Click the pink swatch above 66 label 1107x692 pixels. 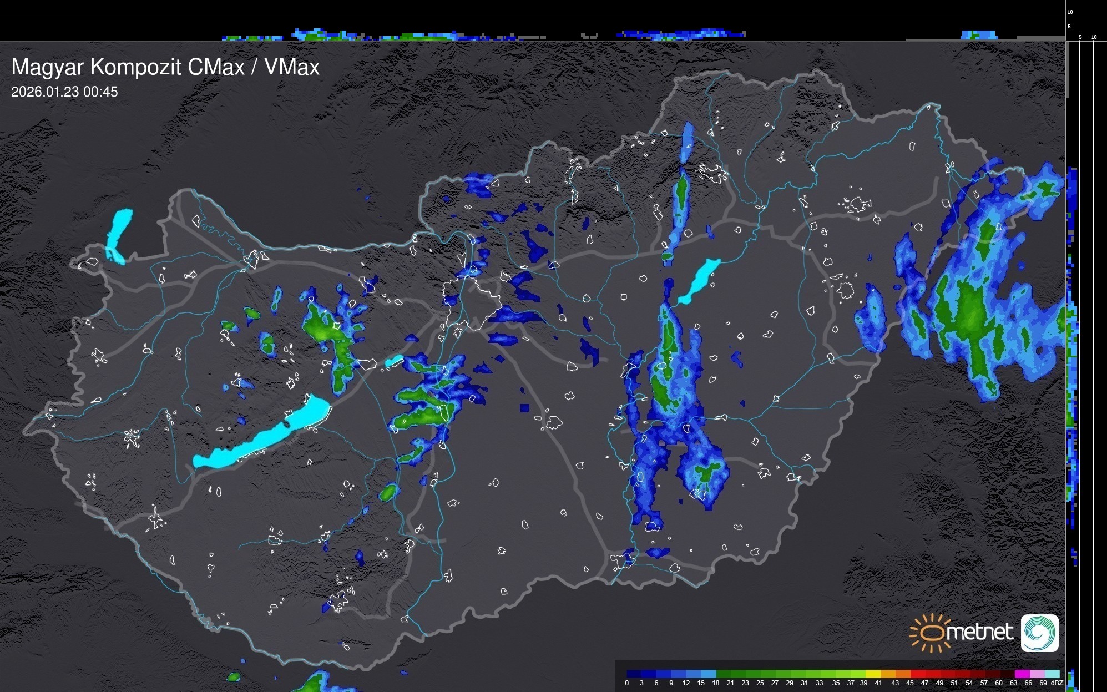click(1037, 674)
